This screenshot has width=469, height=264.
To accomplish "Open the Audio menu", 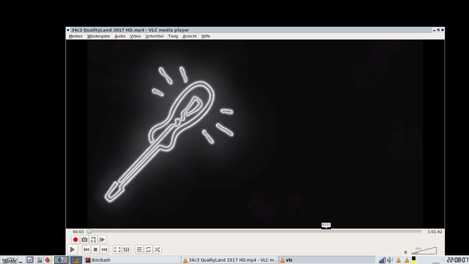I will click(120, 36).
